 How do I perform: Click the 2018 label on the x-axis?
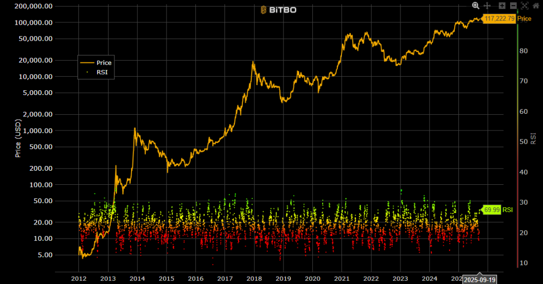(254, 279)
